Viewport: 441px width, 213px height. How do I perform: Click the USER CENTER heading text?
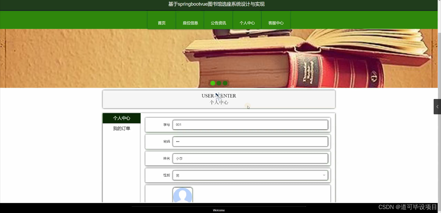219,96
